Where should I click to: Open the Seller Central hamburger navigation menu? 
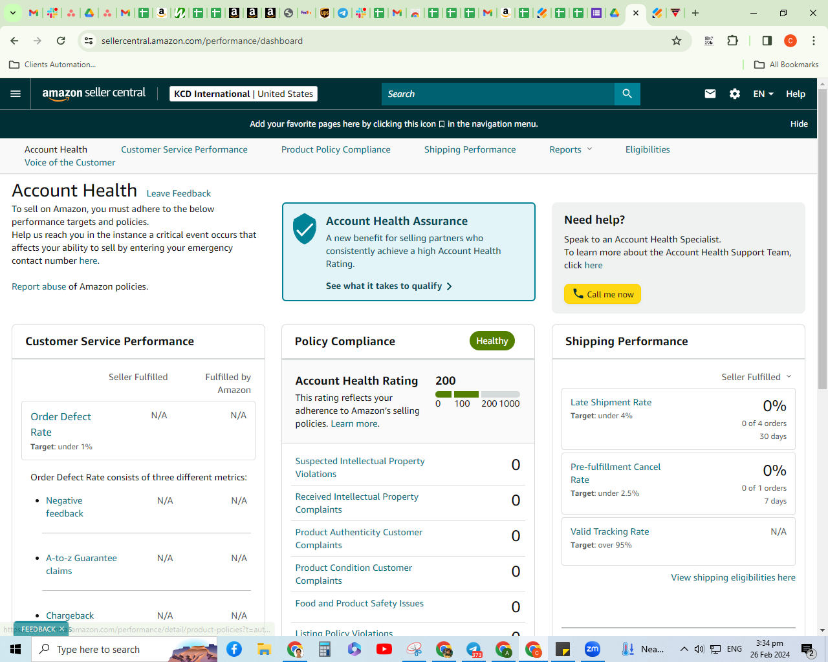[x=16, y=94]
